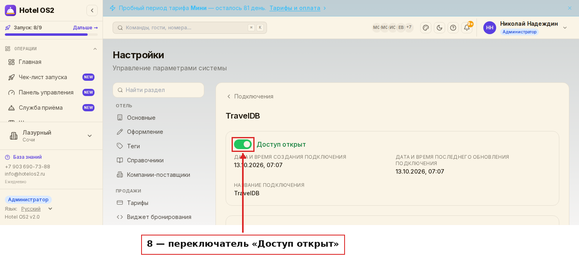Click the Hotel OS2 v2.0 version text
This screenshot has height=264, width=579.
[22, 217]
